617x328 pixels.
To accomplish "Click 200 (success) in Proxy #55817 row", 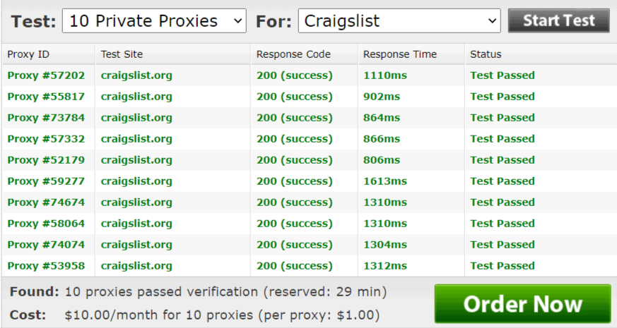I will tap(295, 97).
